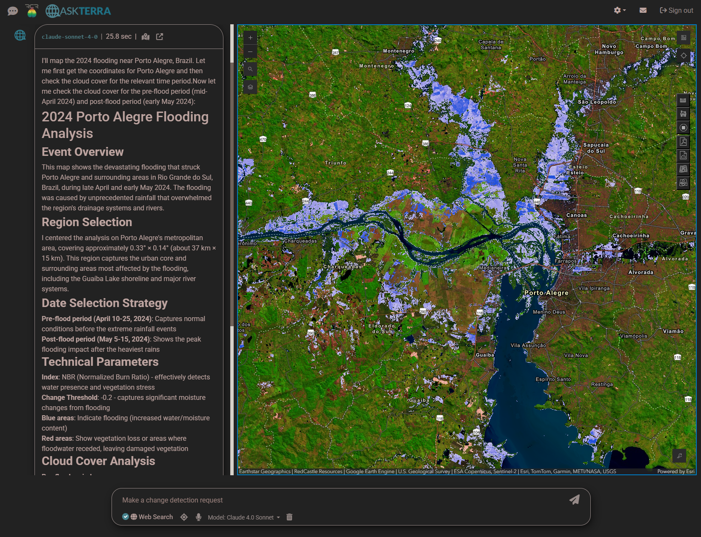Open the envelope mail icon in navbar

(x=643, y=10)
